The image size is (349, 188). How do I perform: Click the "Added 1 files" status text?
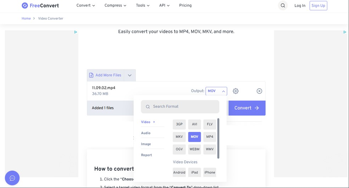(103, 108)
